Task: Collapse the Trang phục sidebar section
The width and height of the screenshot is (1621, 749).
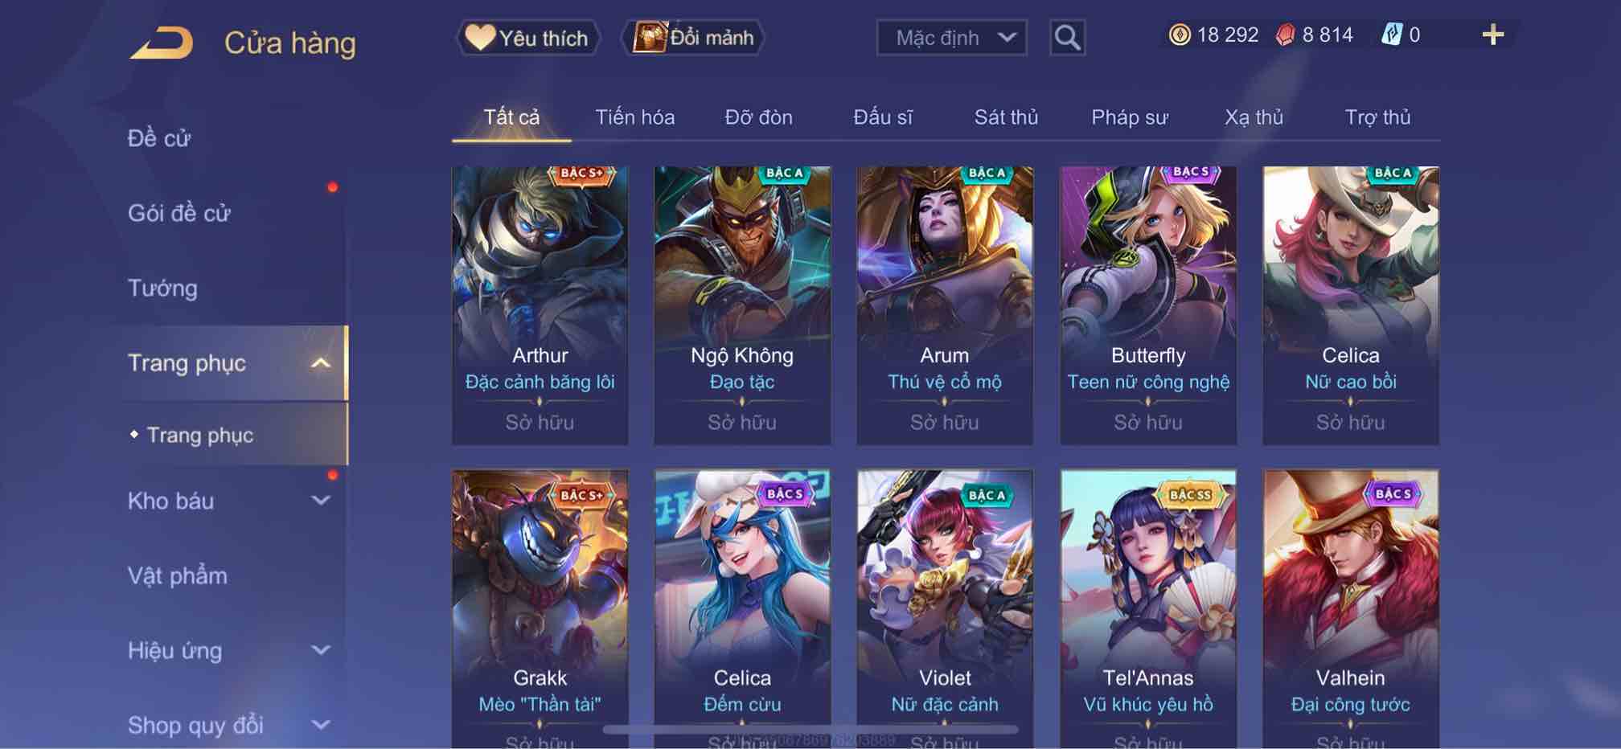Action: 320,363
